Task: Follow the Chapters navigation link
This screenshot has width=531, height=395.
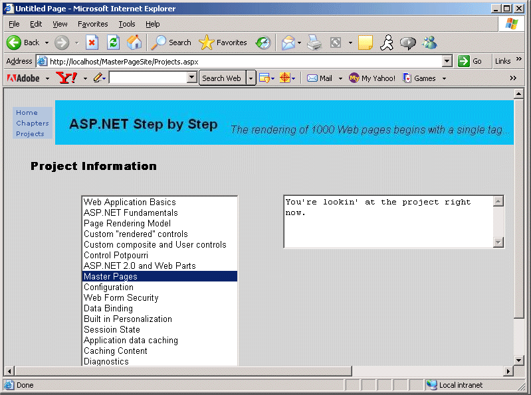Action: point(33,123)
